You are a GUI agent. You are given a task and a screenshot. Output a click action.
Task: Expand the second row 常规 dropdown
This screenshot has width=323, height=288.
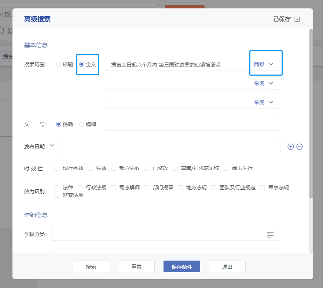264,83
